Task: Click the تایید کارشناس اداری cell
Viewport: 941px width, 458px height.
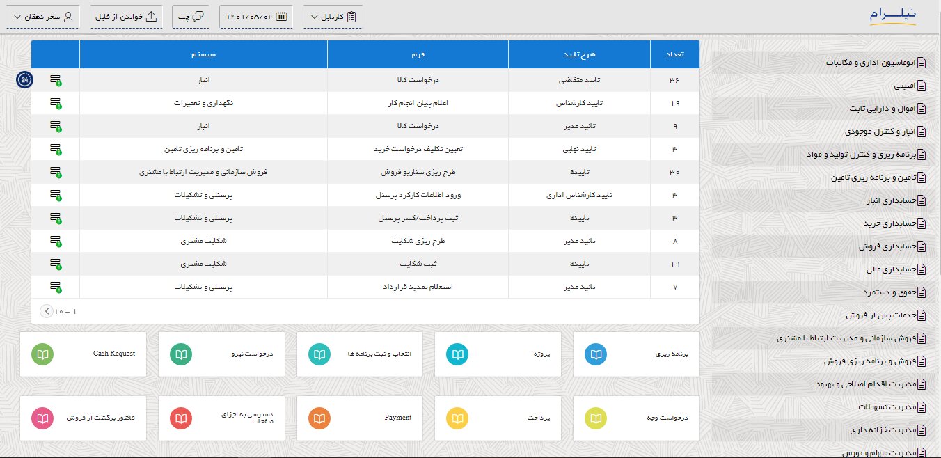Action: click(x=579, y=195)
